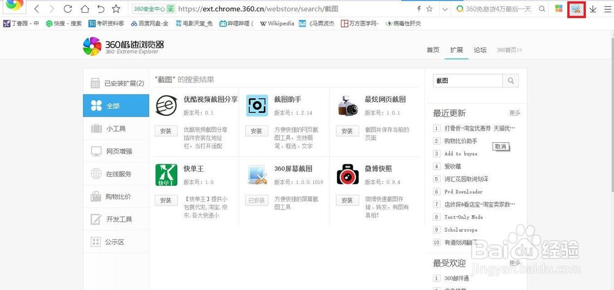Click the star icon in address bar
Screen dimensions: 614x290
(430, 9)
